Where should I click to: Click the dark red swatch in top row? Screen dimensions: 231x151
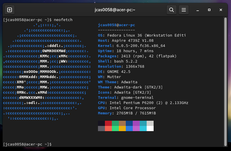point(108,123)
